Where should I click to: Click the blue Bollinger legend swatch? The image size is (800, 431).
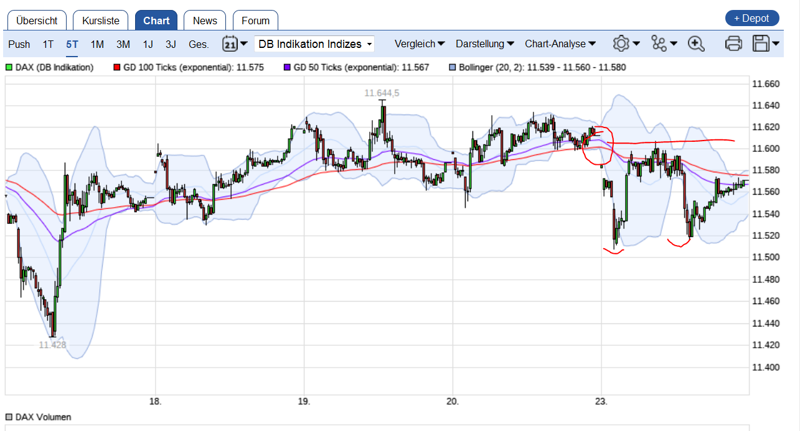point(453,67)
